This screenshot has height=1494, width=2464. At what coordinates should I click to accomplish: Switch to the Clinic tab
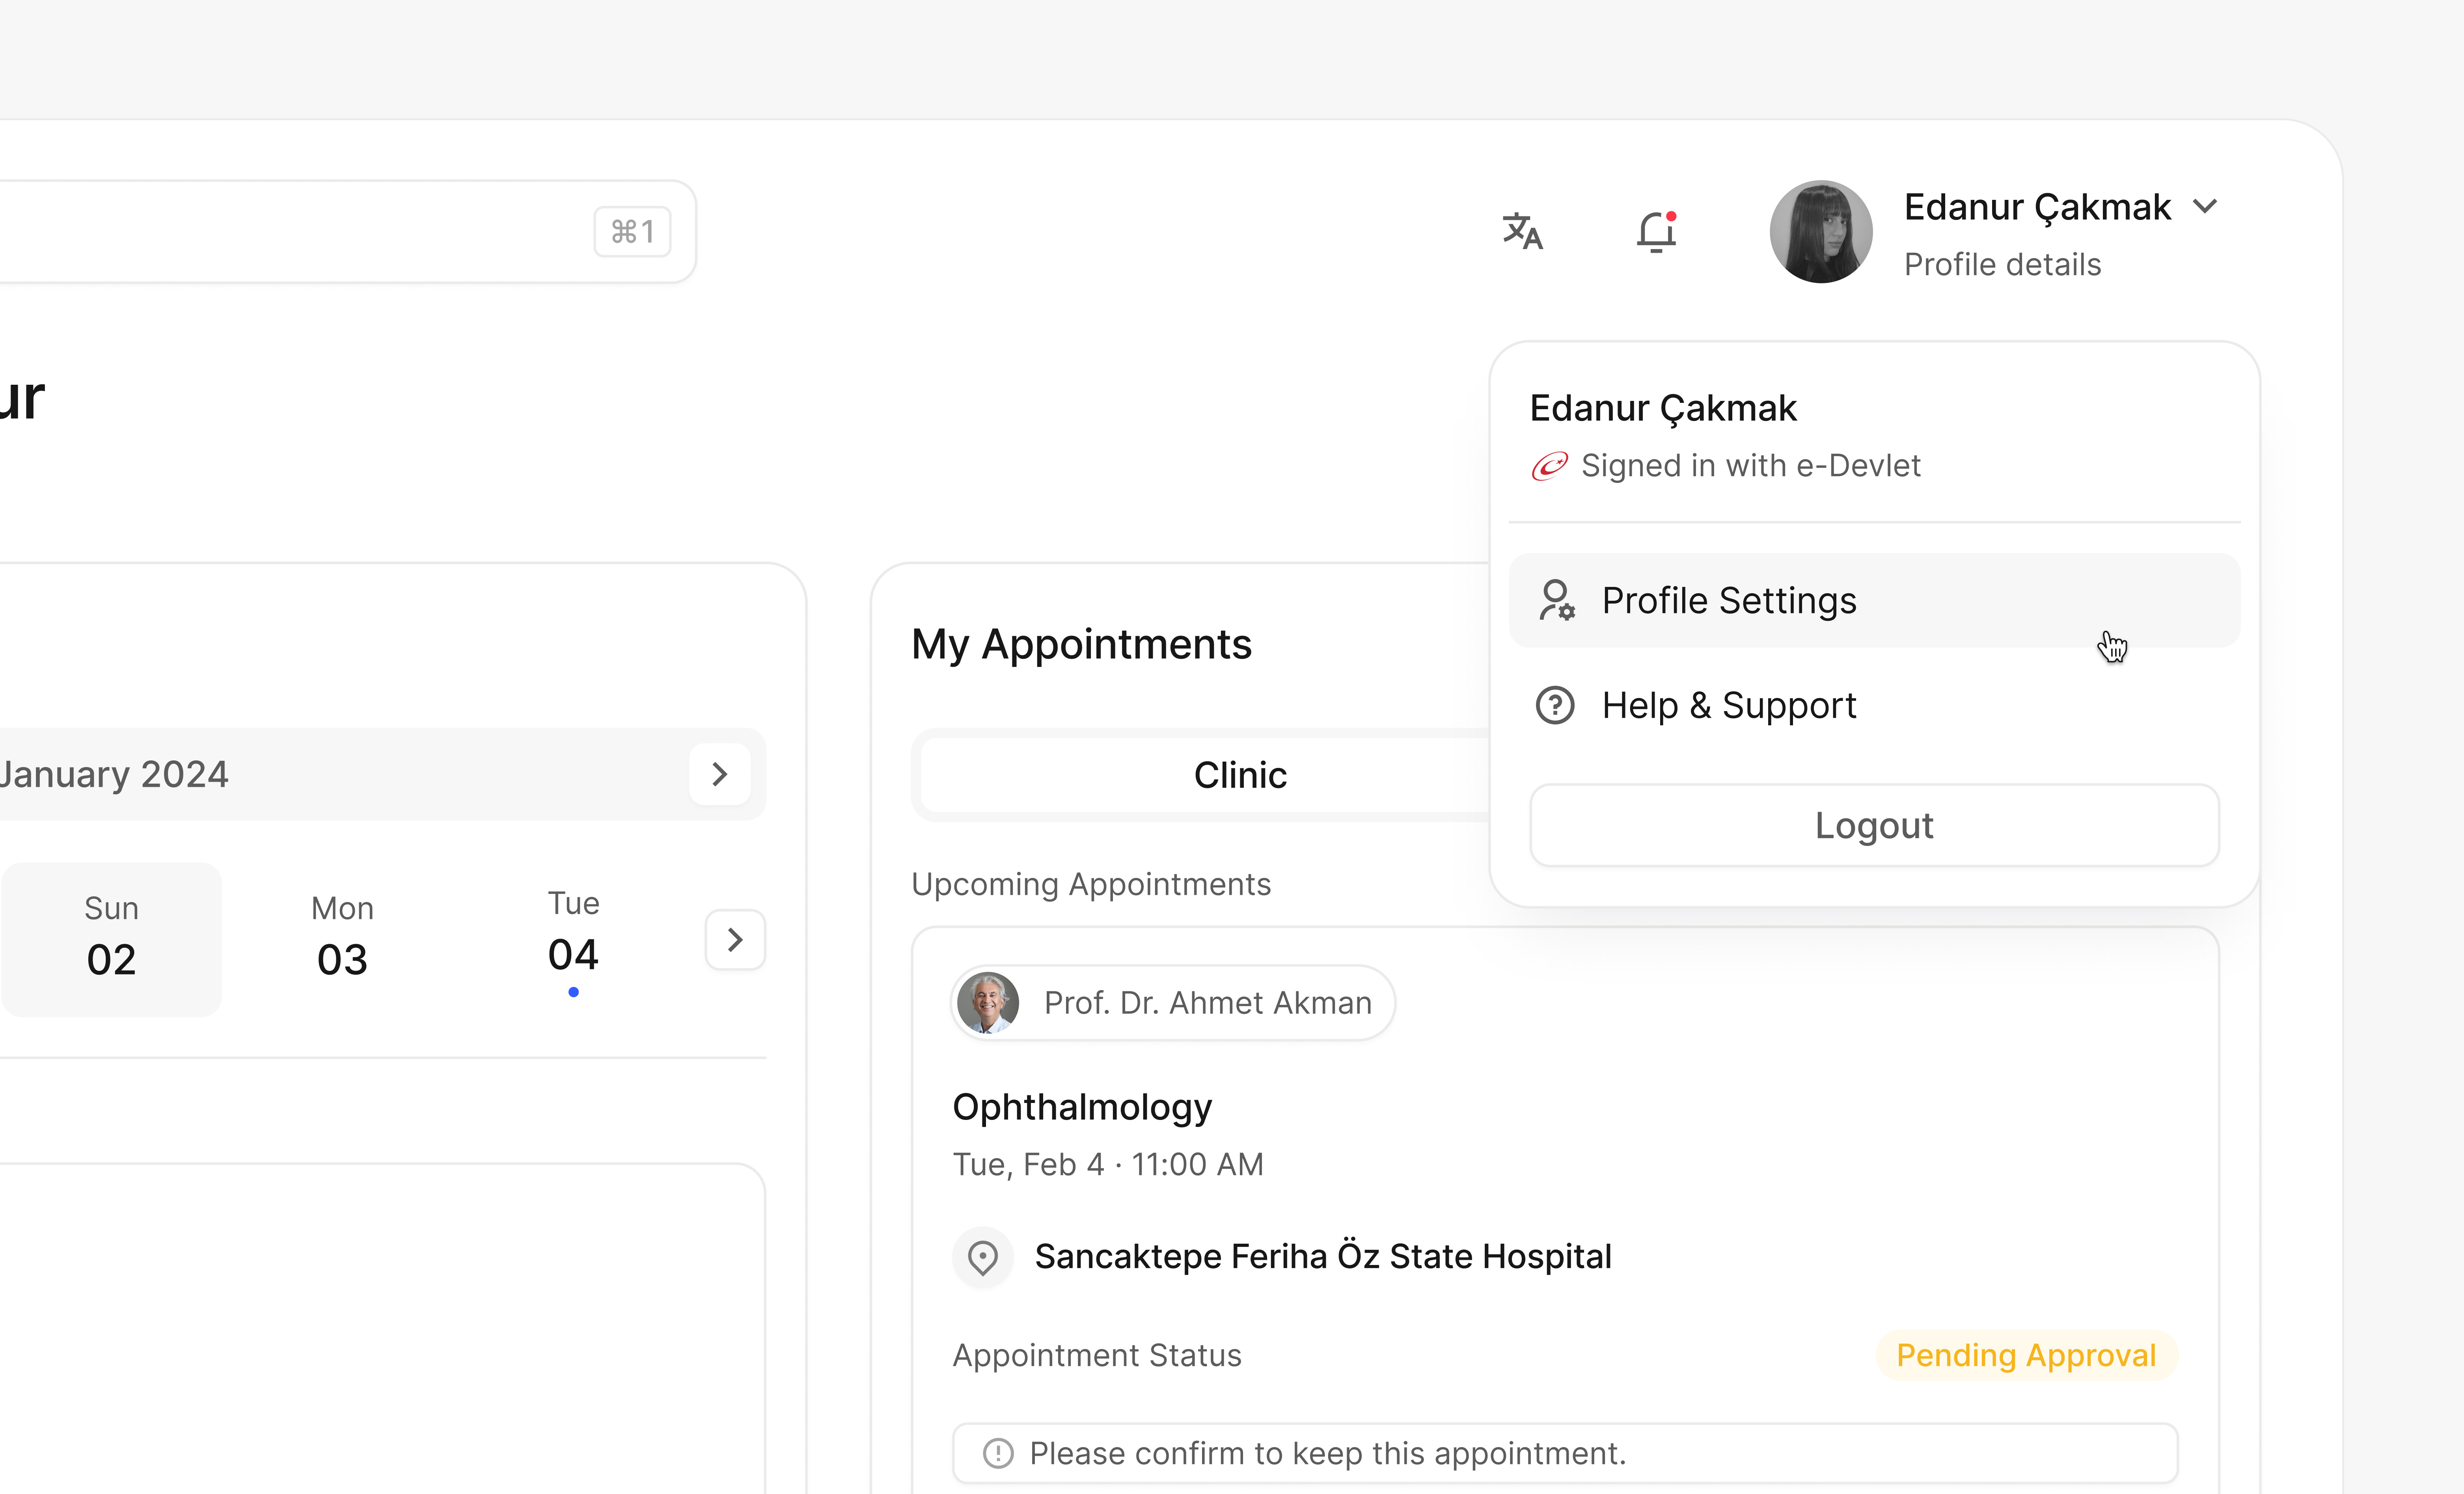pyautogui.click(x=1240, y=774)
